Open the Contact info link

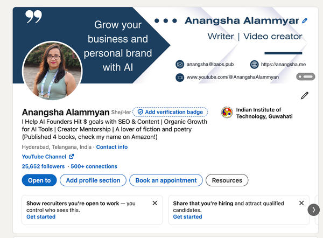(x=112, y=147)
